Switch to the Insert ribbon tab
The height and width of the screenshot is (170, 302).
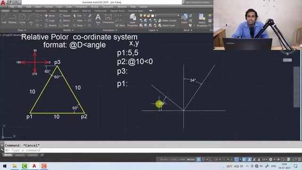pyautogui.click(x=16, y=11)
